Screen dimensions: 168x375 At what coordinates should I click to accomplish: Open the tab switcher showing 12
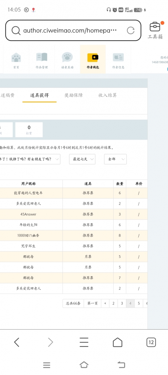tap(151, 342)
